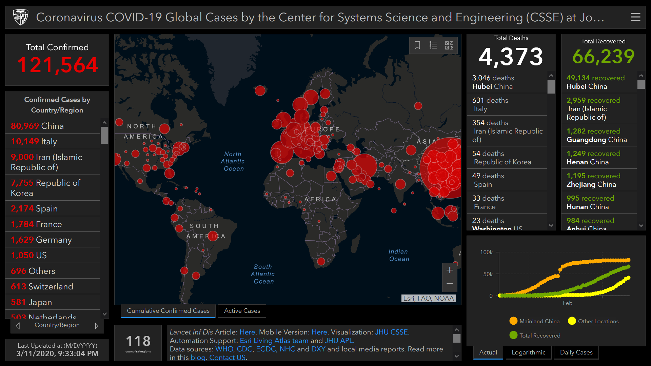
Task: Open the CDC data source link
Action: click(244, 349)
